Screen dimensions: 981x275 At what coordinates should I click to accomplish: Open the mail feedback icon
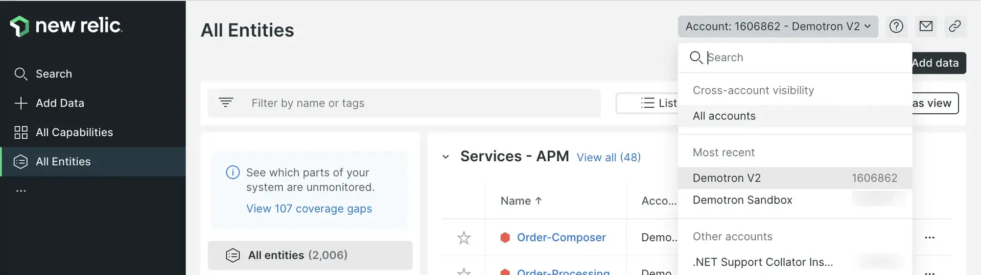[x=926, y=27]
